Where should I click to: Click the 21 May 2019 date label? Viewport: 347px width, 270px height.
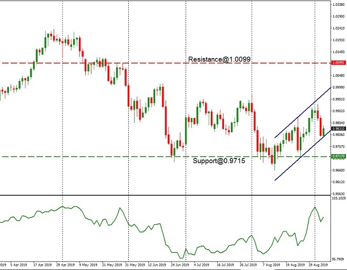pyautogui.click(x=112, y=265)
